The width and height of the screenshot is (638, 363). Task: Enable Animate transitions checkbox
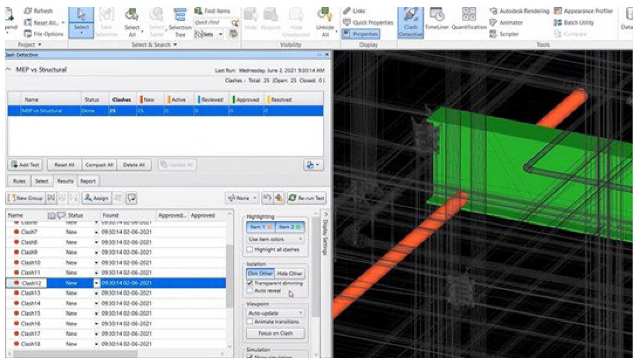pos(250,322)
